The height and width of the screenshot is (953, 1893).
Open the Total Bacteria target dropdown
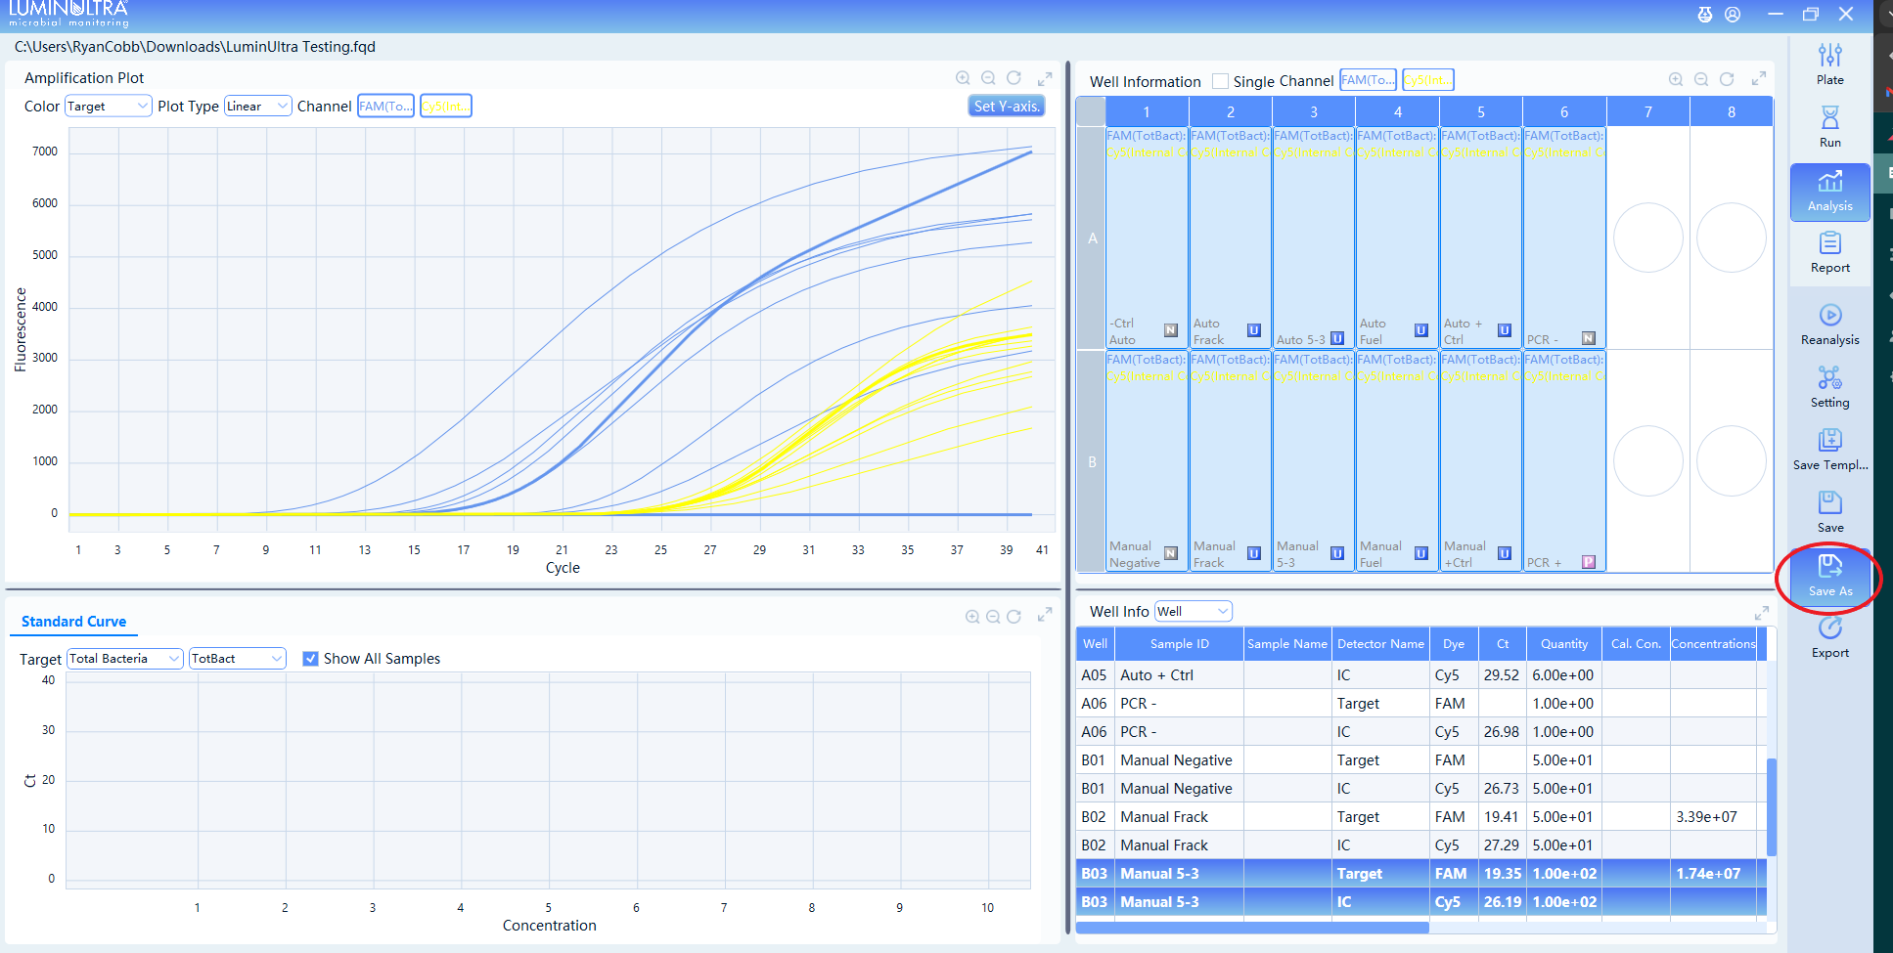(x=124, y=659)
